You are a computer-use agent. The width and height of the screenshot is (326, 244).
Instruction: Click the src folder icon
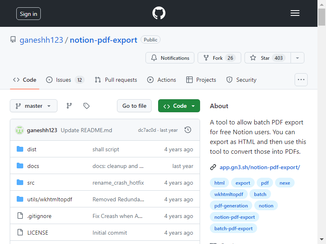tap(20, 182)
